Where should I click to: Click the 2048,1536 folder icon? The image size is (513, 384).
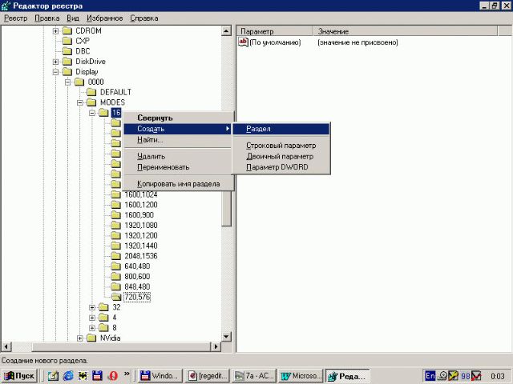pyautogui.click(x=115, y=256)
